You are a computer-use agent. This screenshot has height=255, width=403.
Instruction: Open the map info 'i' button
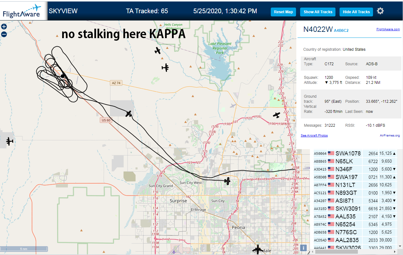[303, 248]
